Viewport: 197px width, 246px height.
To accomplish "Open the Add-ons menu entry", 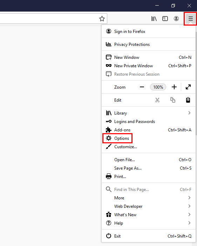I will coord(149,130).
